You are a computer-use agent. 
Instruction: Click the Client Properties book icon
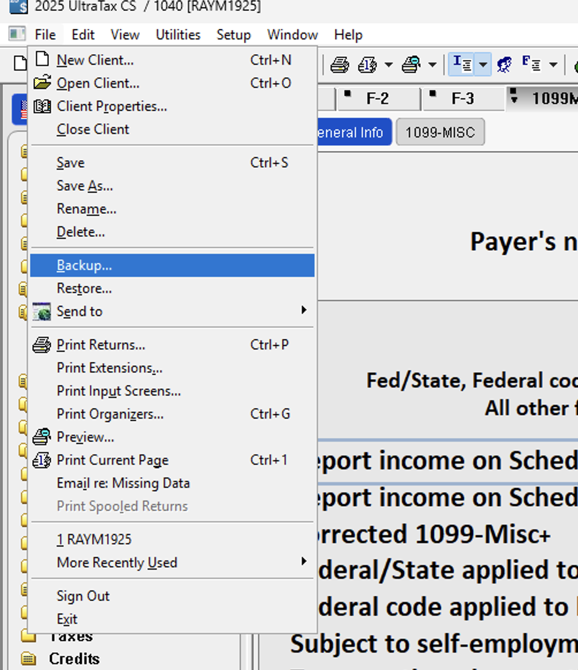pos(42,106)
